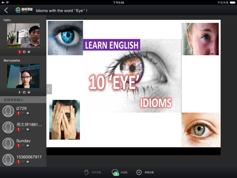Click the clock time 5:02 in status bar
The height and width of the screenshot is (178, 237).
point(118,2)
